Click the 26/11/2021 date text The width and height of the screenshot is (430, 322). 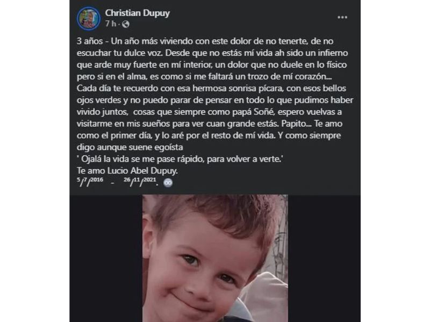coord(141,181)
